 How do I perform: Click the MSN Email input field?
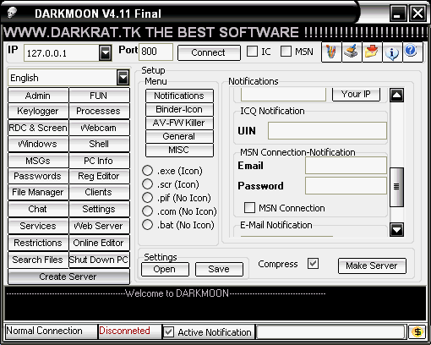click(x=346, y=166)
